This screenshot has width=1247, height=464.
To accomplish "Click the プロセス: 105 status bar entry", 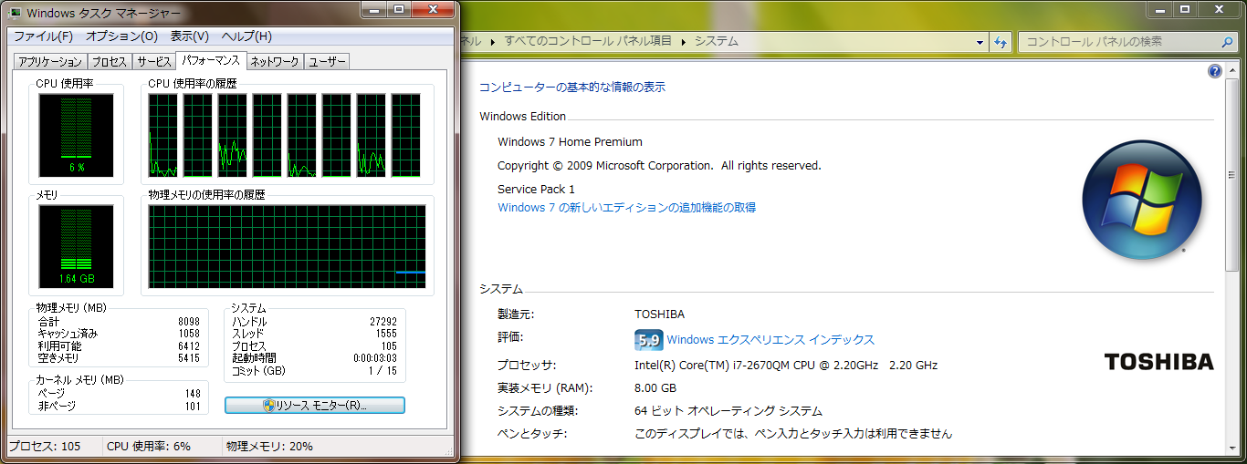I will click(45, 447).
